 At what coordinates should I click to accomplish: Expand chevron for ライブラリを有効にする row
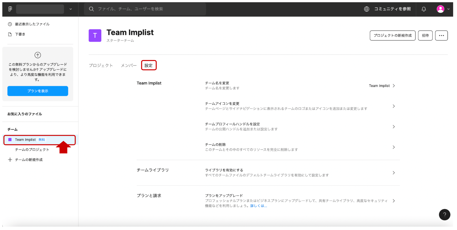(394, 173)
